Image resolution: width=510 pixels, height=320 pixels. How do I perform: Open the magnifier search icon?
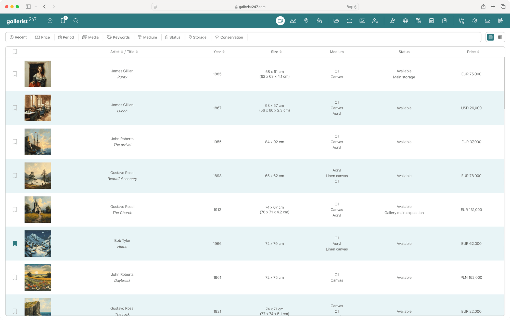[76, 21]
